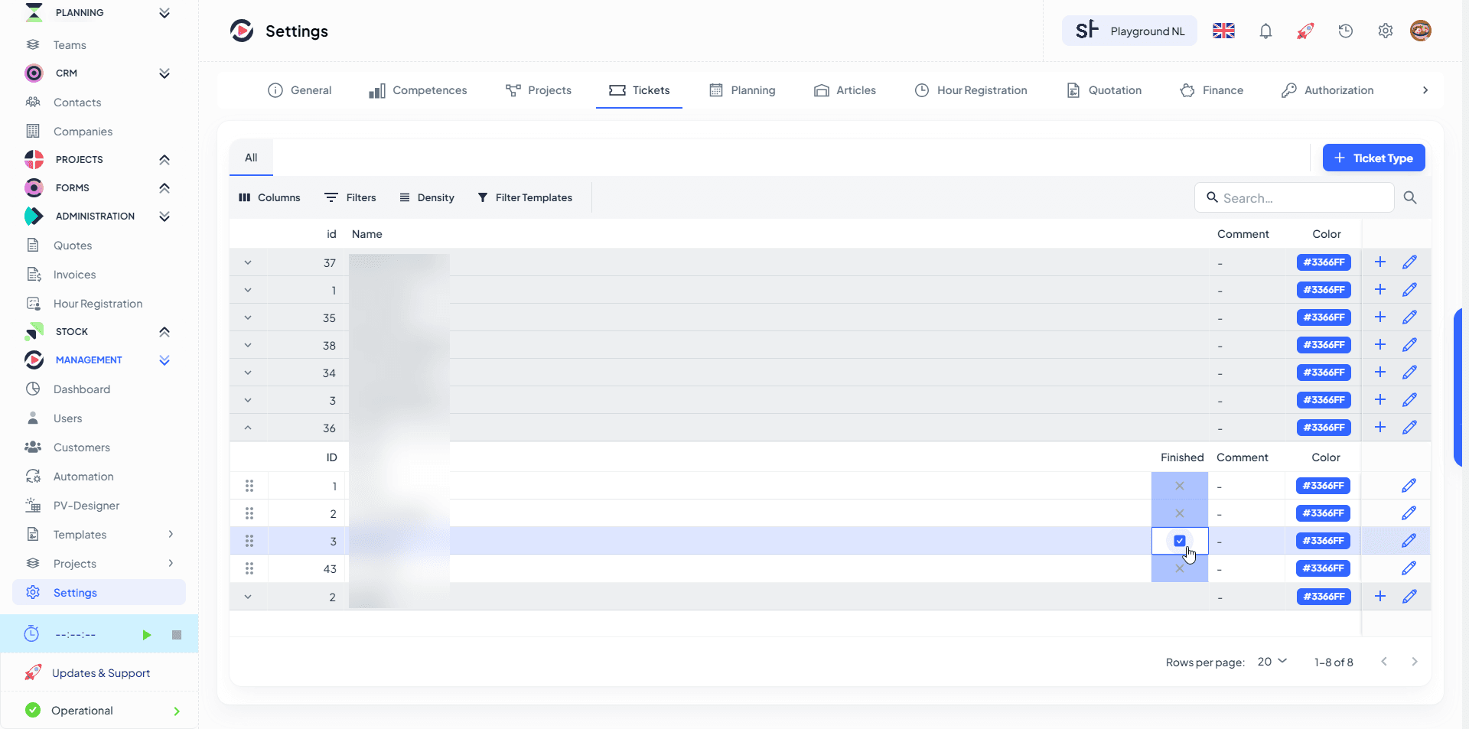Viewport: 1469px width, 729px height.
Task: Collapse the expanded row with id 36
Action: click(x=248, y=428)
